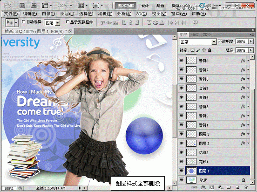
Task: Hide the 图层 1 layer
Action: tap(181, 171)
